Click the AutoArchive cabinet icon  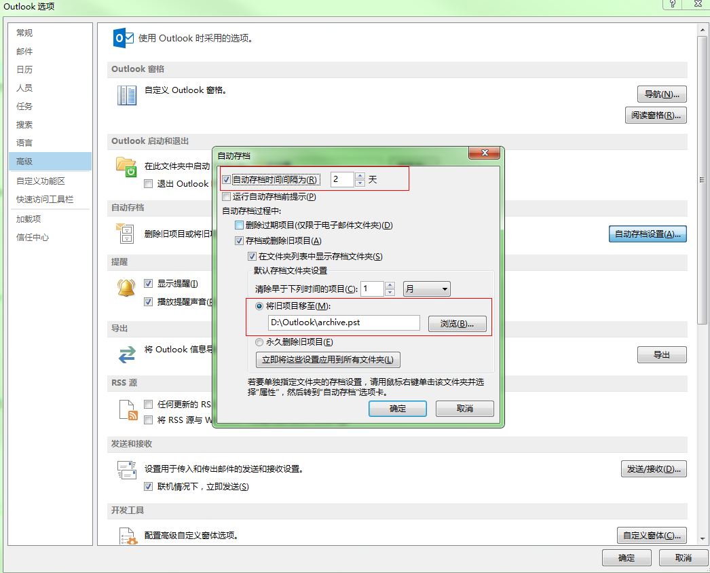pos(125,234)
